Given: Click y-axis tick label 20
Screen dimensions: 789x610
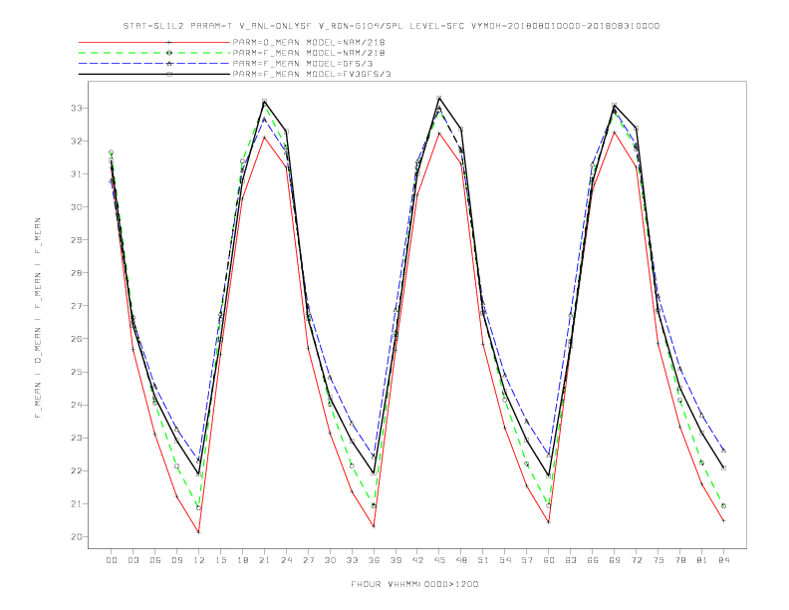Looking at the screenshot, I should click(77, 537).
